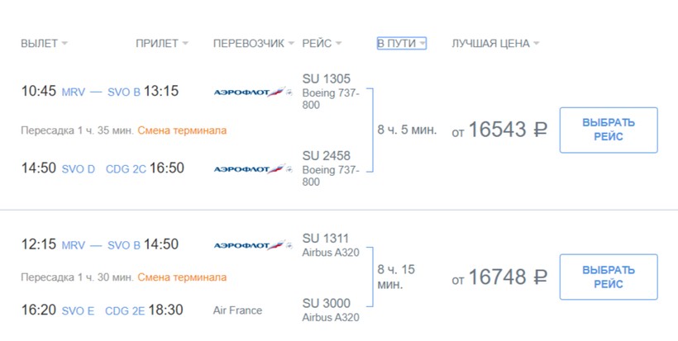Click CDG 2E arrival airport link
Image resolution: width=678 pixels, height=341 pixels.
pyautogui.click(x=126, y=311)
